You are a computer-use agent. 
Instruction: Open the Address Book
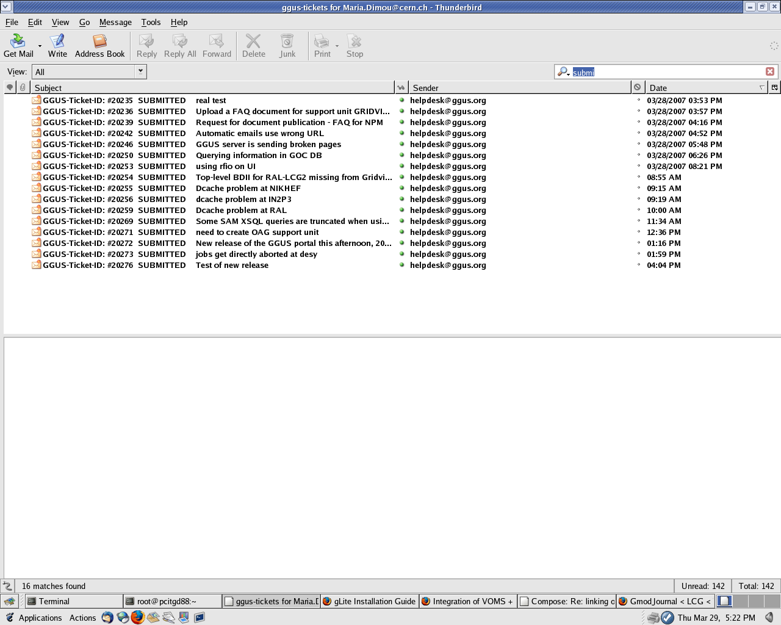click(x=99, y=46)
